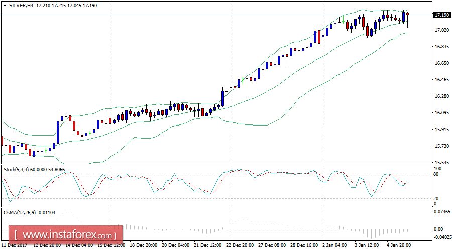Viewport: 452px width, 251px height.
Task: Click price scale value 16.650
Action: click(442, 63)
